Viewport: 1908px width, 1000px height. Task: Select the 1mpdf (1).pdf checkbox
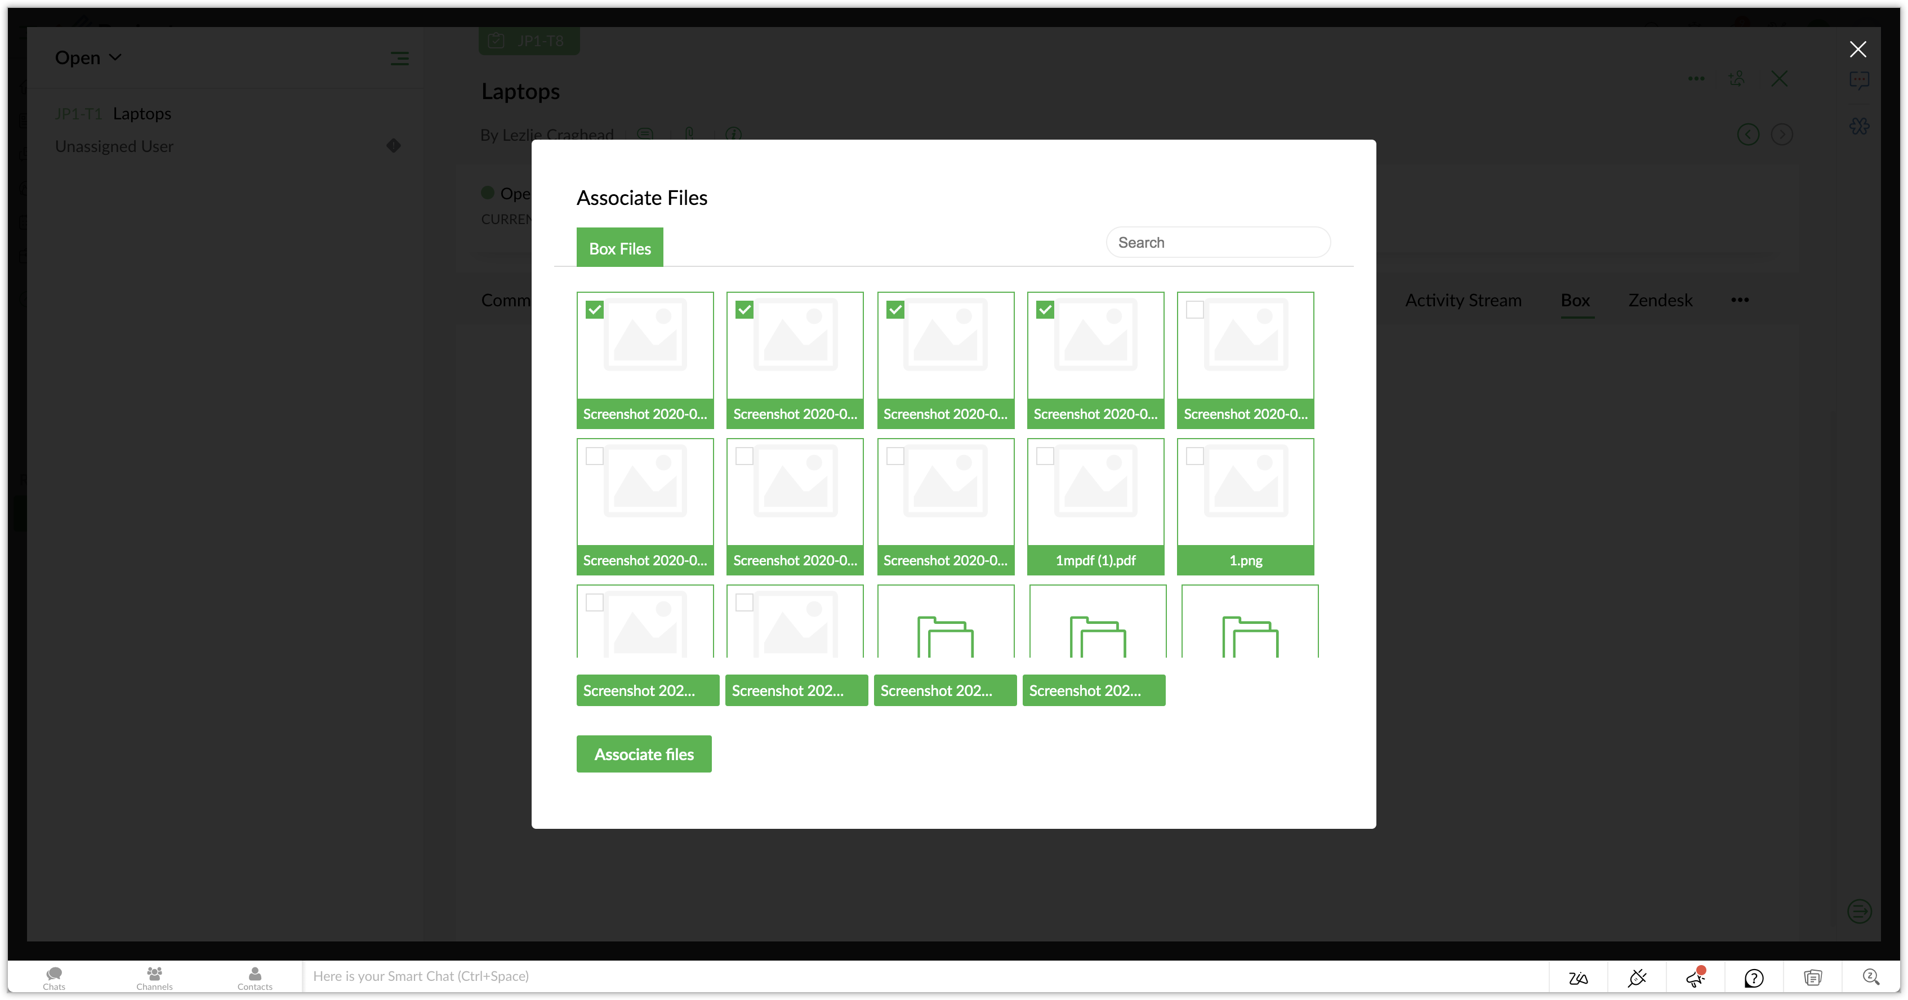pos(1044,456)
